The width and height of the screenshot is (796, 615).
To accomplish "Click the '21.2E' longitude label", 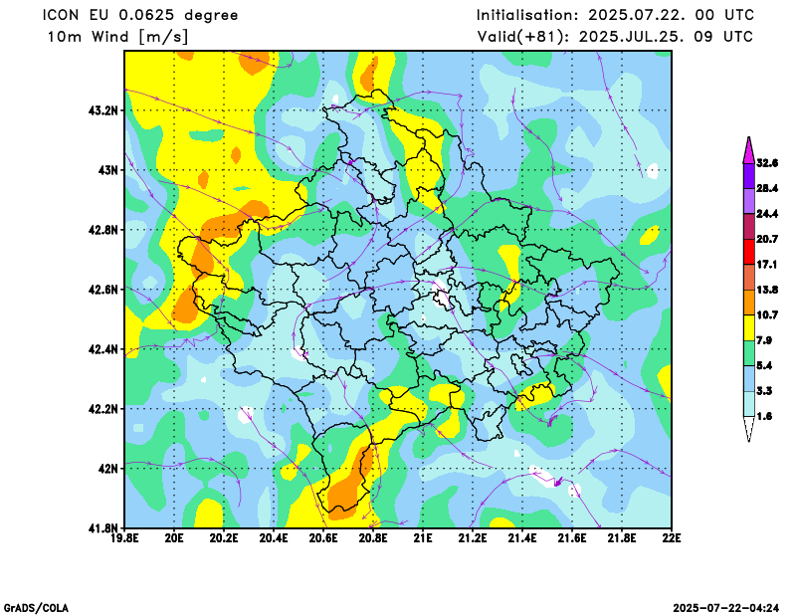I will [473, 537].
